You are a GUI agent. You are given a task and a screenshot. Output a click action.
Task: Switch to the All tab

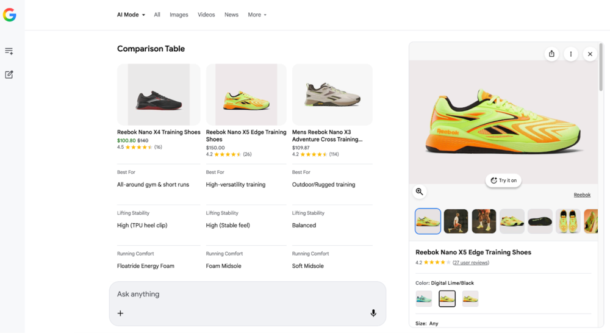click(157, 15)
